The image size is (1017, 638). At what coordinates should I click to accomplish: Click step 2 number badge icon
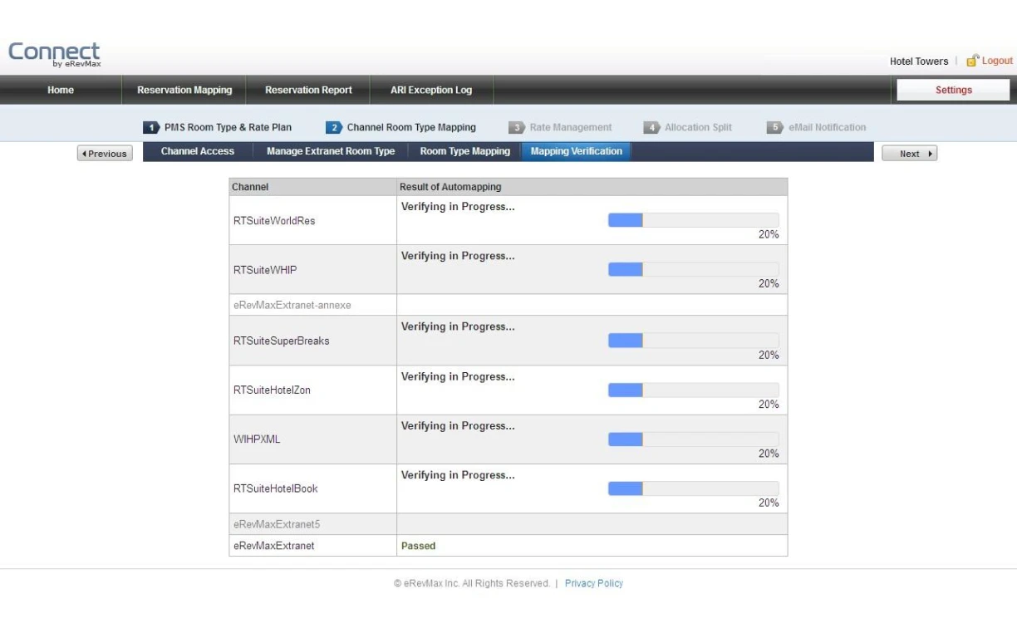[334, 128]
